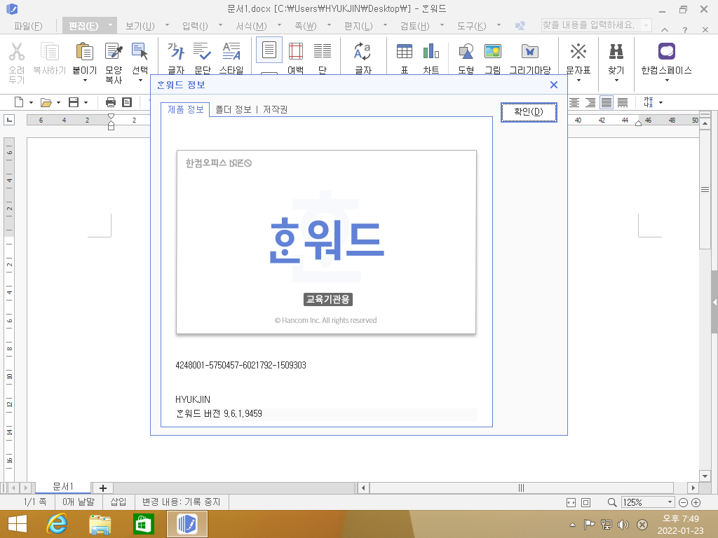Click the Select (선택) tool icon
The image size is (718, 538).
pyautogui.click(x=140, y=51)
